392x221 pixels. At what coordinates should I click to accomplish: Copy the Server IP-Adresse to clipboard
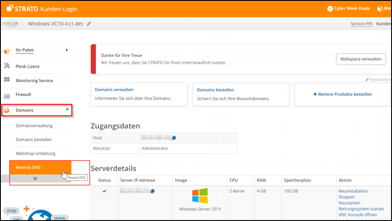coord(153,191)
